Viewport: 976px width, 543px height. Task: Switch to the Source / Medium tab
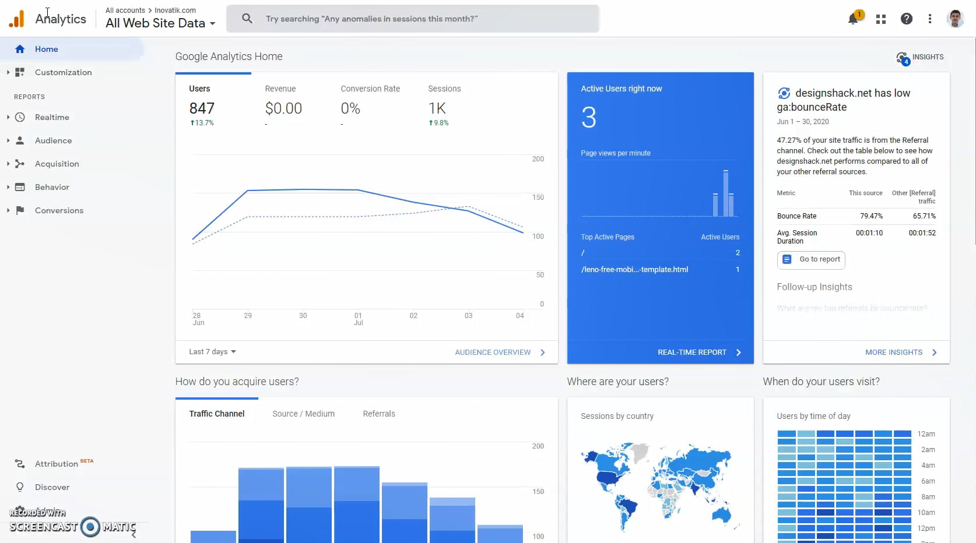(x=303, y=414)
